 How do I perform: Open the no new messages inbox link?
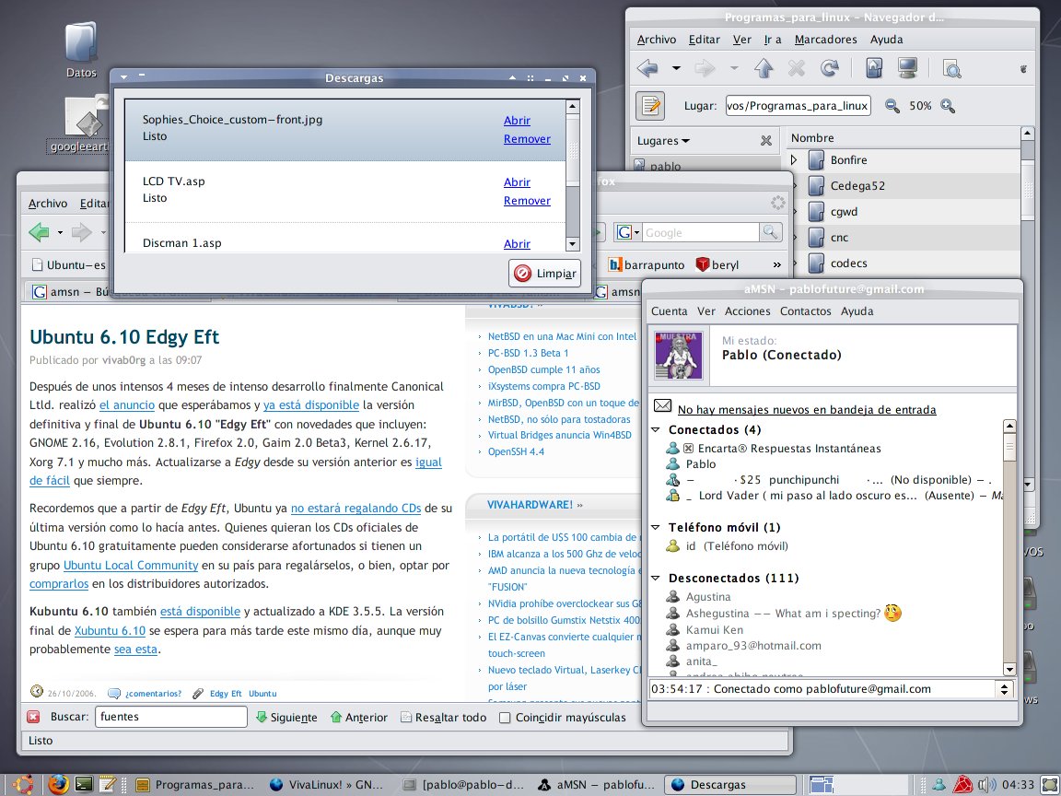coord(807,409)
